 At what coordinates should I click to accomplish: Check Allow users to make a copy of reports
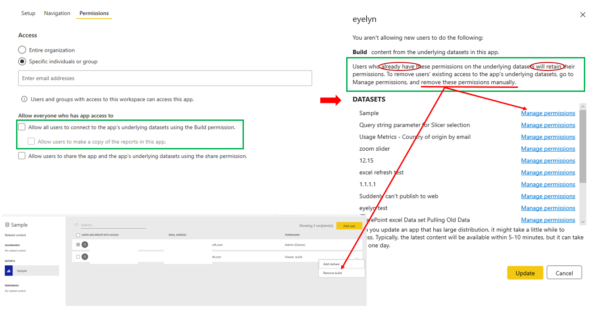pos(31,141)
